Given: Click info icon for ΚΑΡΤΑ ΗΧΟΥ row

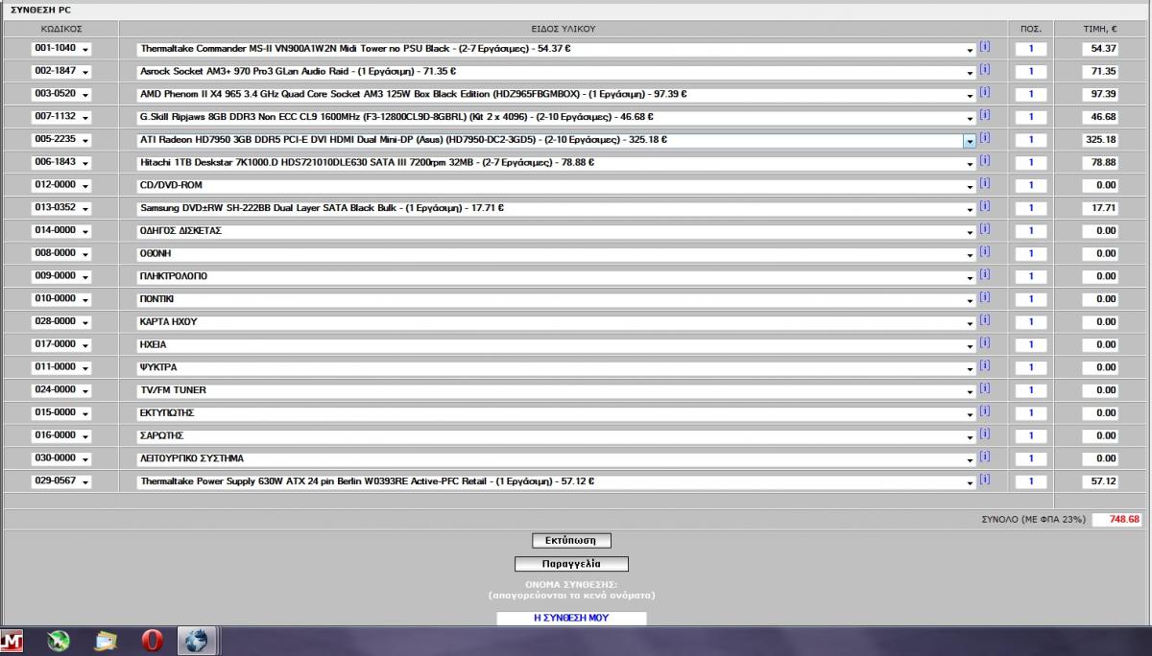Looking at the screenshot, I should [x=984, y=320].
